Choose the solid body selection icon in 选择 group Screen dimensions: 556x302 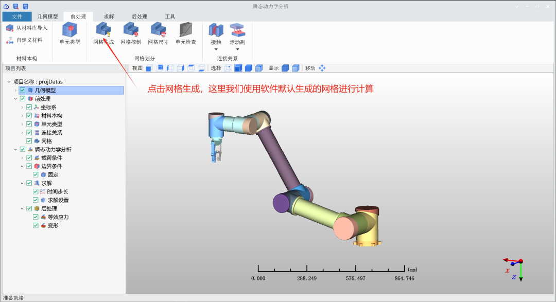point(249,68)
